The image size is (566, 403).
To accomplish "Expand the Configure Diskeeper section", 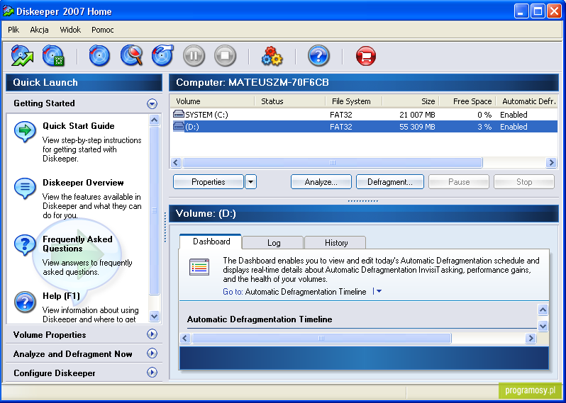I will coord(152,373).
